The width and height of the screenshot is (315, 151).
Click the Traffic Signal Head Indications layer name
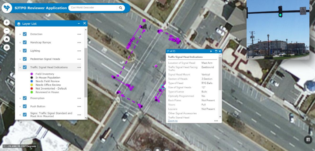coord(49,67)
